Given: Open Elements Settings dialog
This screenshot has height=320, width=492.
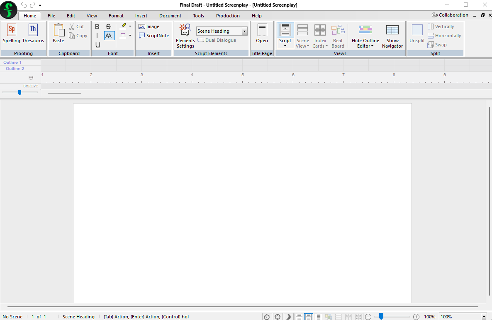Looking at the screenshot, I should pos(185,36).
